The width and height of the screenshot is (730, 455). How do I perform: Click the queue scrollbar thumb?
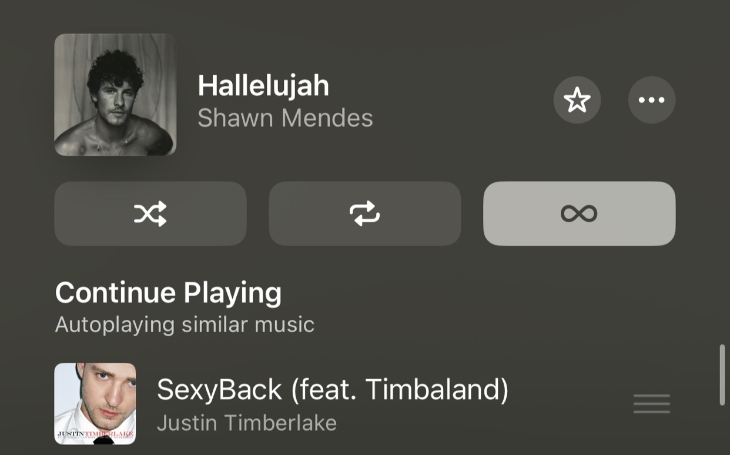click(x=722, y=375)
